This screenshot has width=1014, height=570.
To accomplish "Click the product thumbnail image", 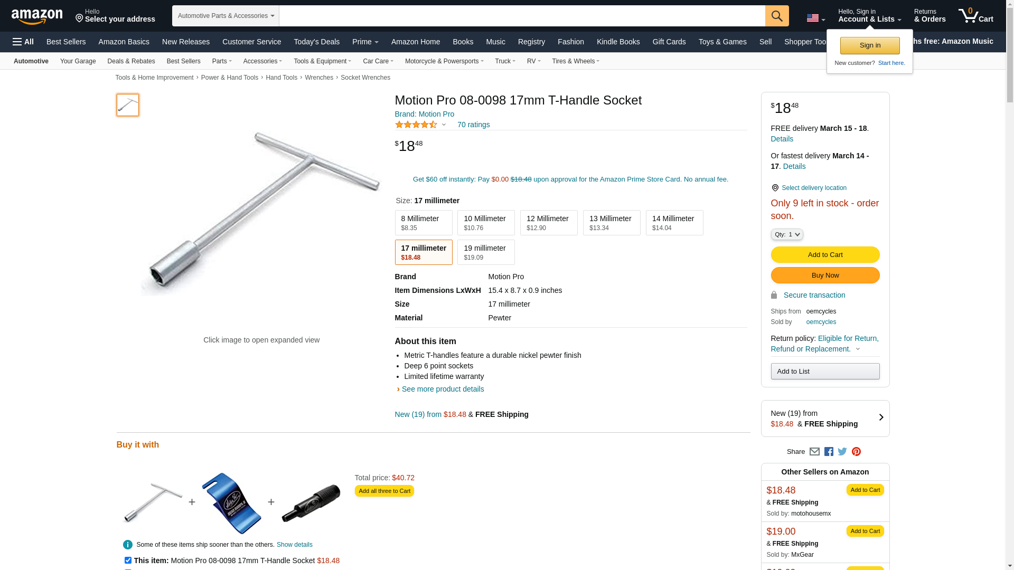I will (x=128, y=105).
